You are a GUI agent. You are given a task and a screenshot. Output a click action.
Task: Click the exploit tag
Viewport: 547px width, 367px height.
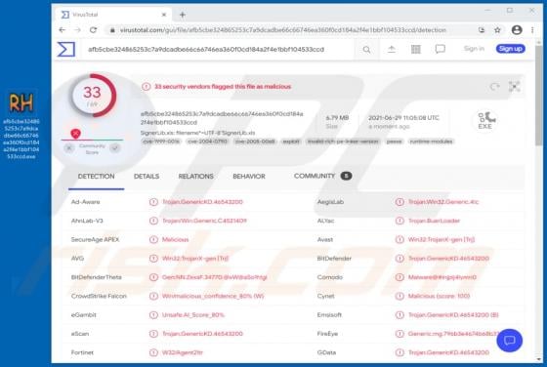pos(291,142)
